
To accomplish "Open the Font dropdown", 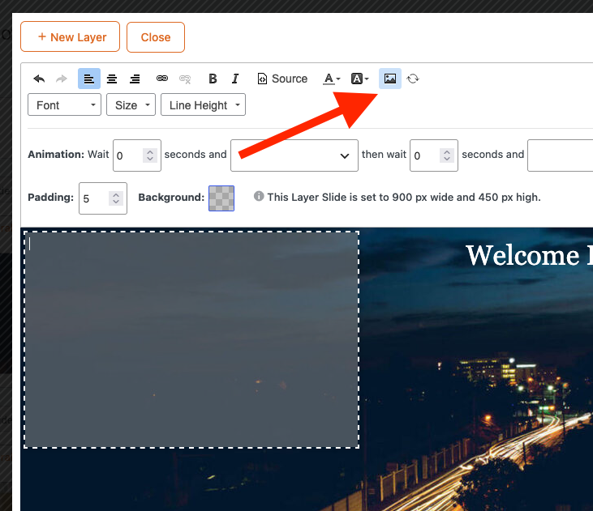I will click(x=64, y=104).
